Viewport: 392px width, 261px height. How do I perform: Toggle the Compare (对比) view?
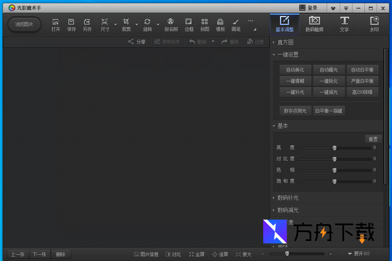173,254
